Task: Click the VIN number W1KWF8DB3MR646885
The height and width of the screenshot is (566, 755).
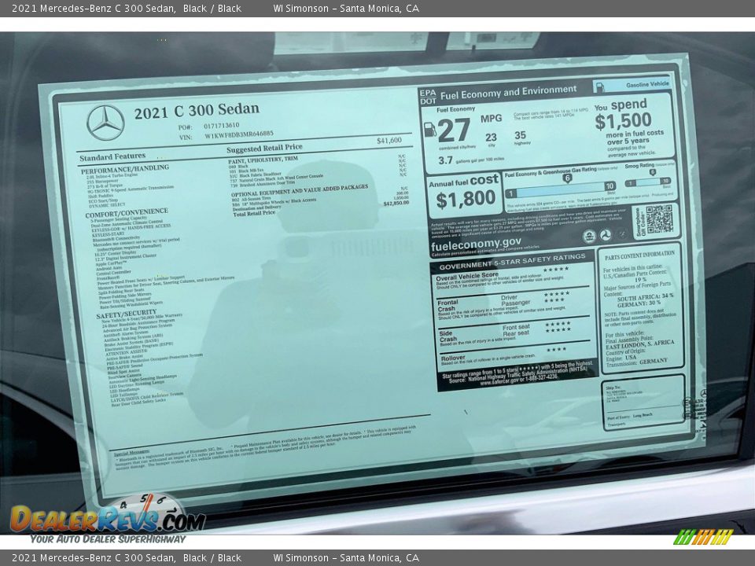Action: pos(239,134)
